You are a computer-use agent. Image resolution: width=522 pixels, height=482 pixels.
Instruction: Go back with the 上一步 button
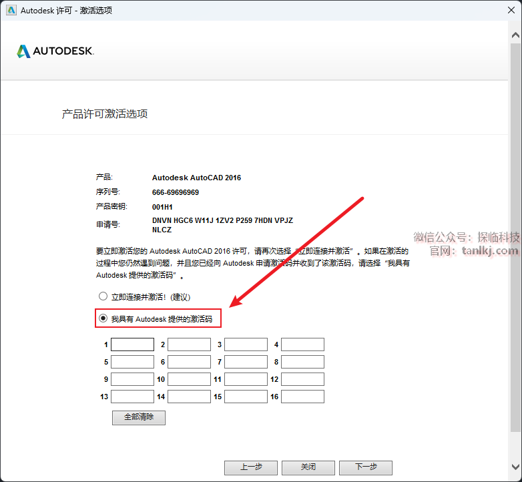click(x=251, y=468)
